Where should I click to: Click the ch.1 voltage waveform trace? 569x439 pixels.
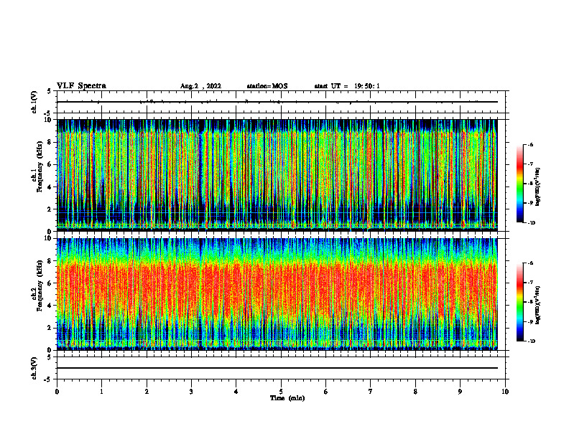coord(277,102)
